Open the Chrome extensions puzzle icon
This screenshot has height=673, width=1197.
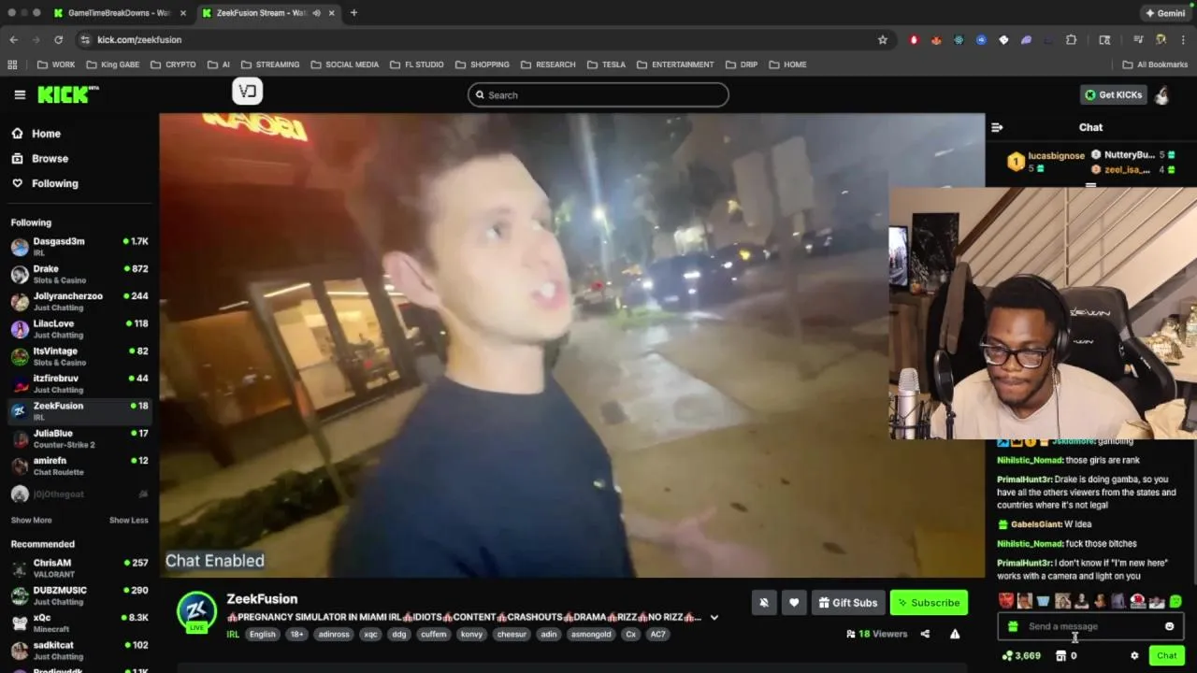click(x=1071, y=39)
